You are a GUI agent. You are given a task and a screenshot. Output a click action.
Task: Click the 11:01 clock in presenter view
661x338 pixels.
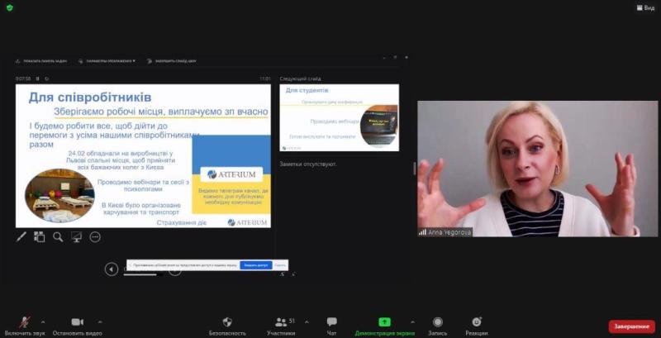point(265,79)
